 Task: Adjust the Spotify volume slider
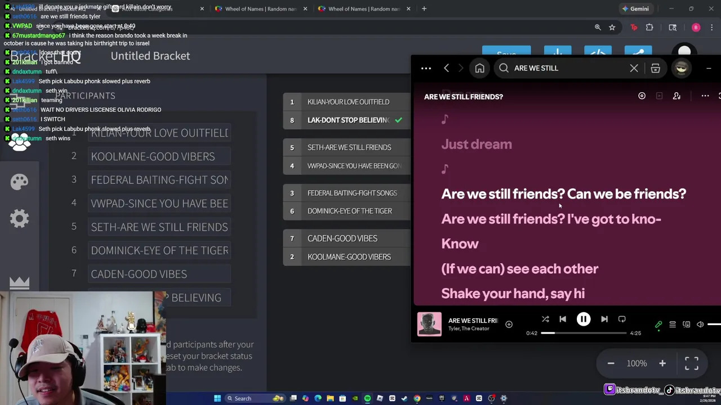[714, 325]
